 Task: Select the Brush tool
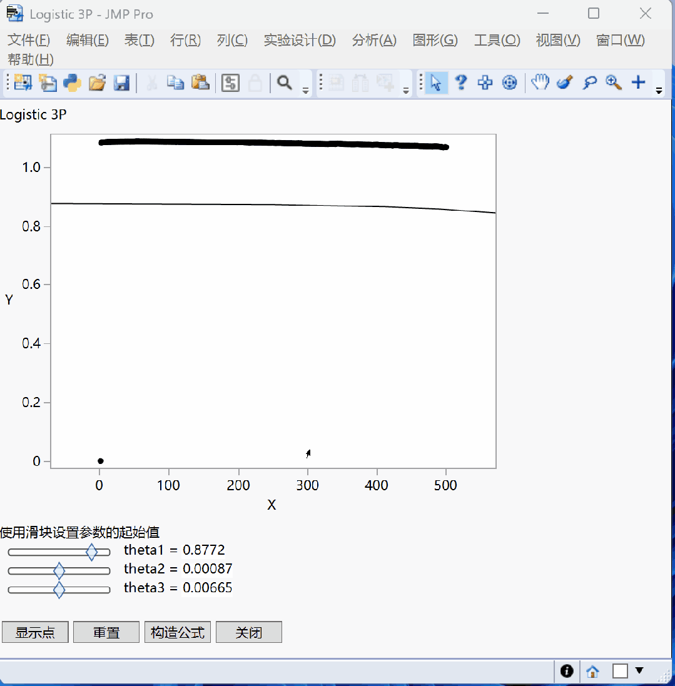point(565,83)
